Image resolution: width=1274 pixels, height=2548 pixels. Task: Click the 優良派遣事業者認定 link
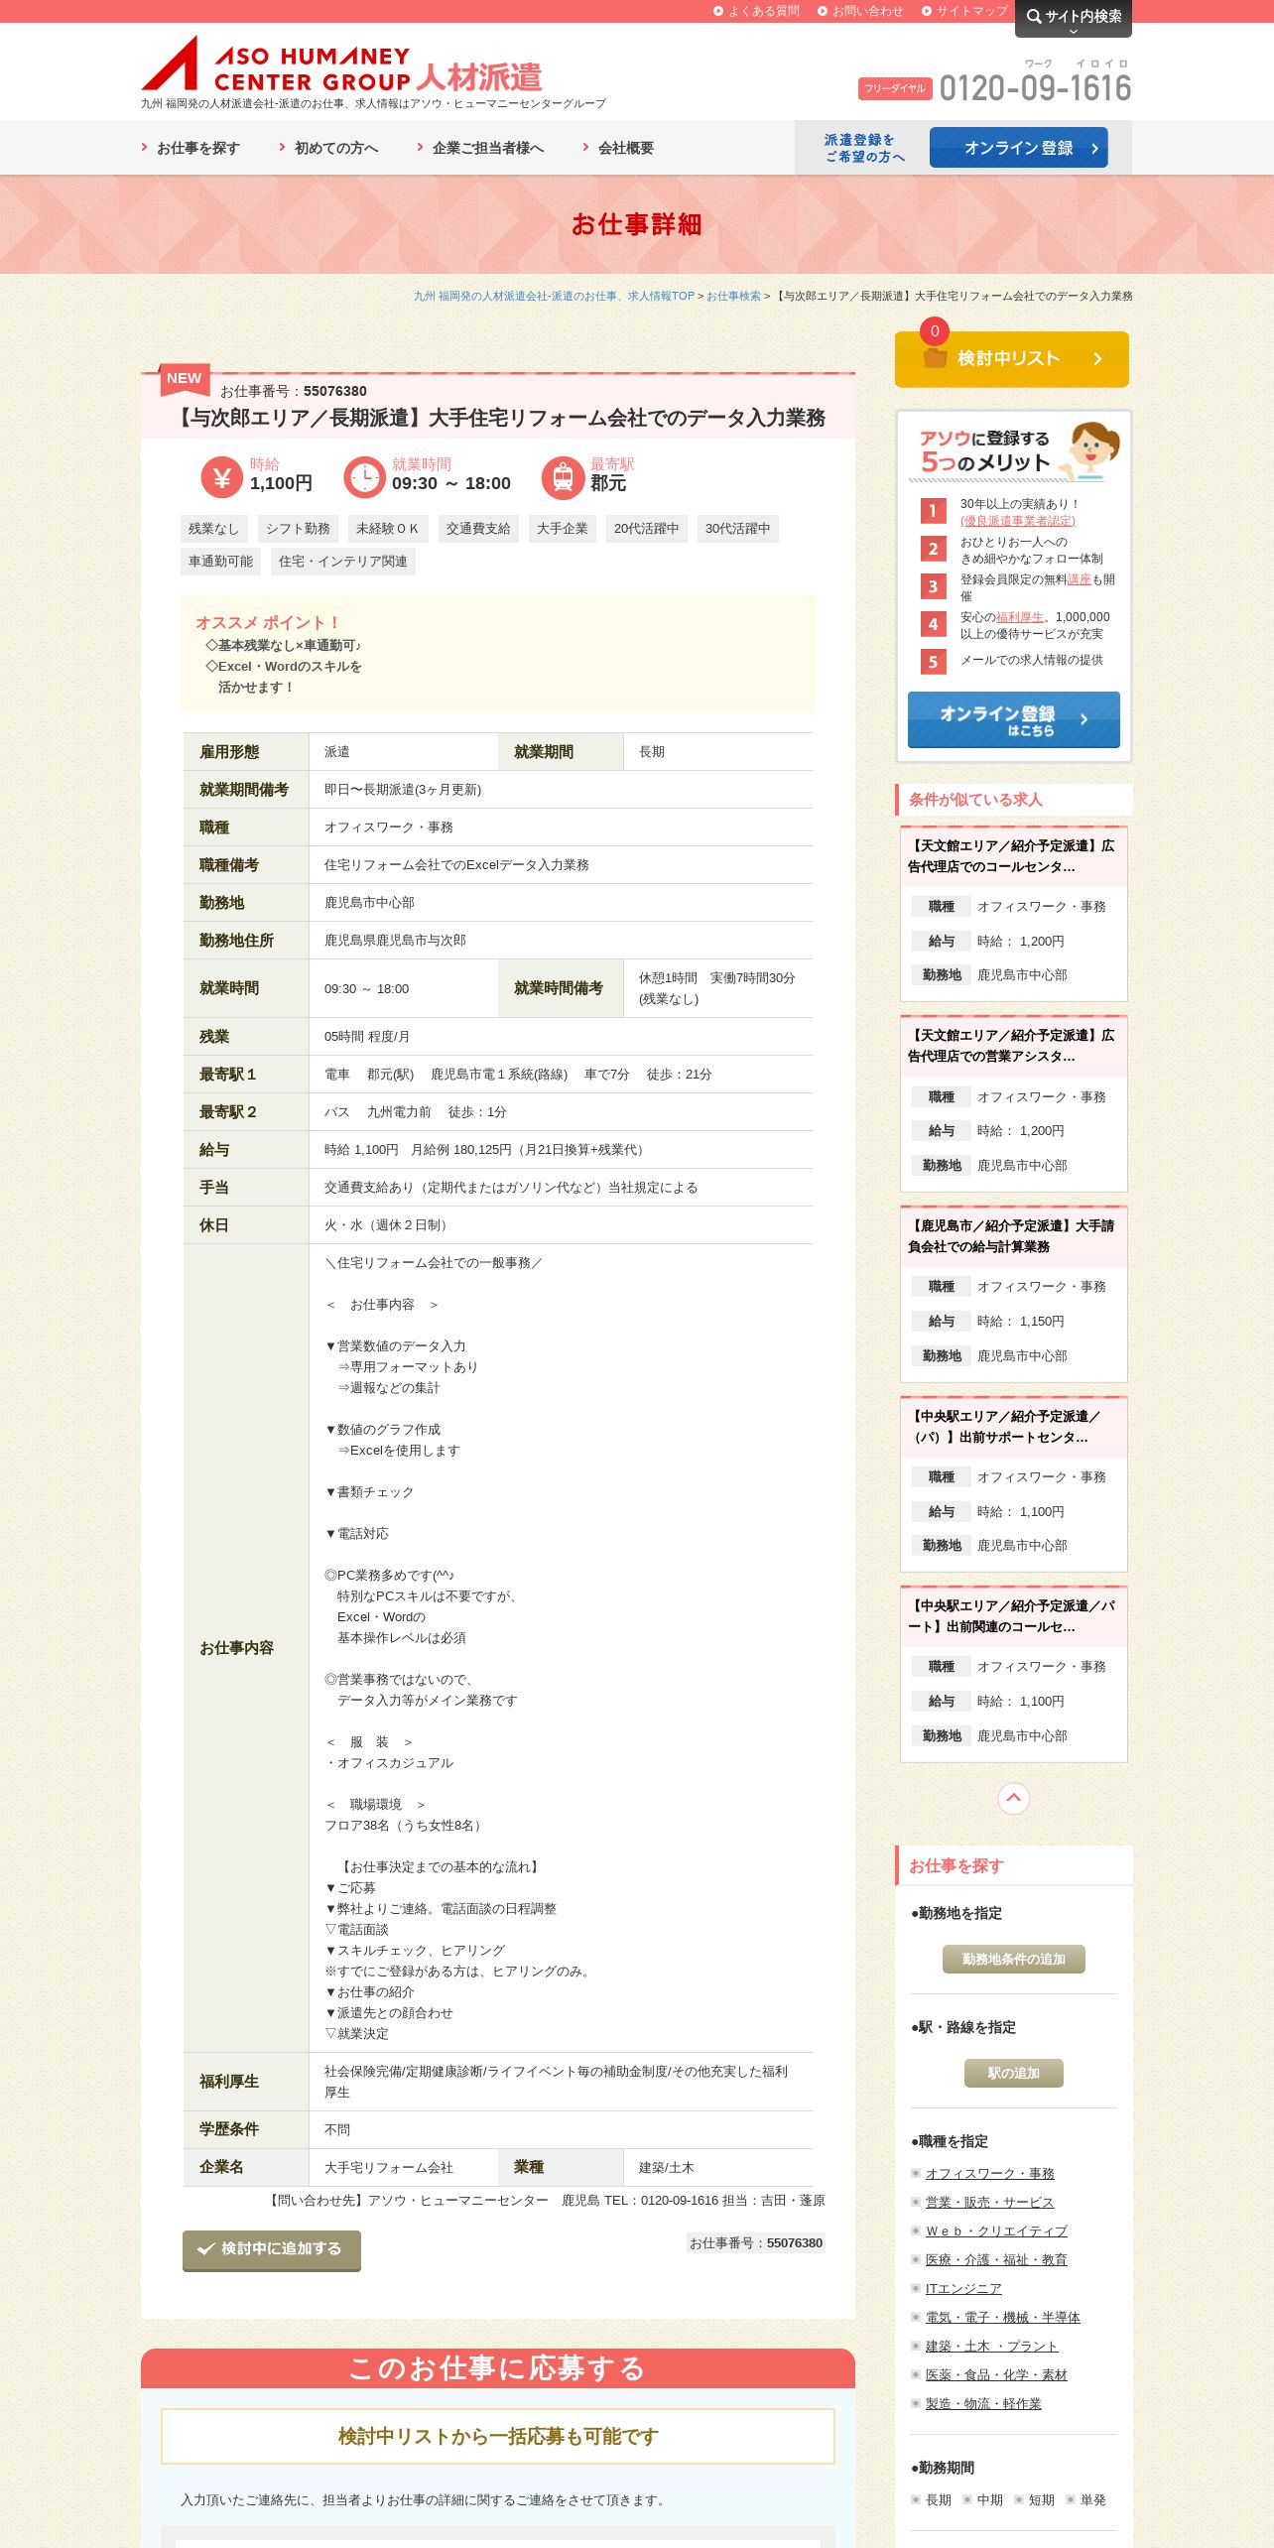tap(1017, 521)
